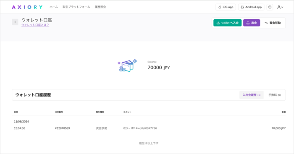The image size is (294, 154).
Task: Click the 金額 column header
Action: click(283, 112)
